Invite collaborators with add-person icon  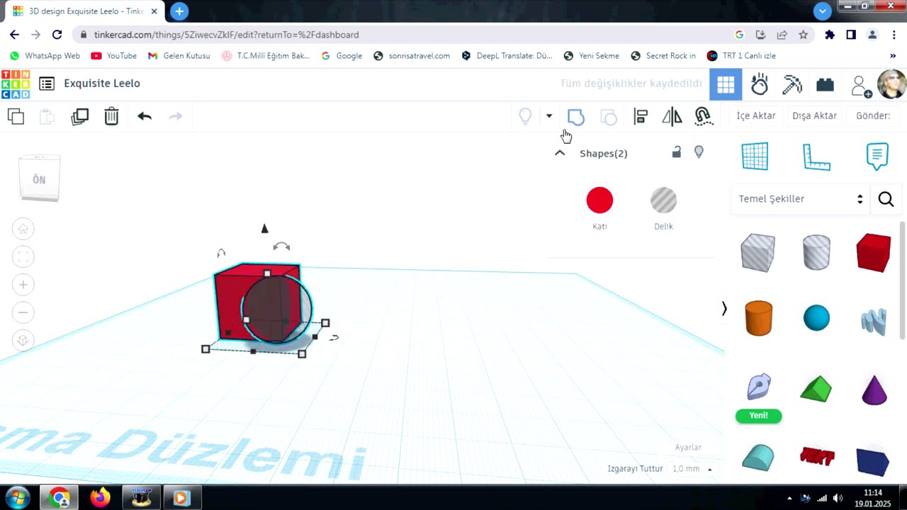[x=861, y=86]
